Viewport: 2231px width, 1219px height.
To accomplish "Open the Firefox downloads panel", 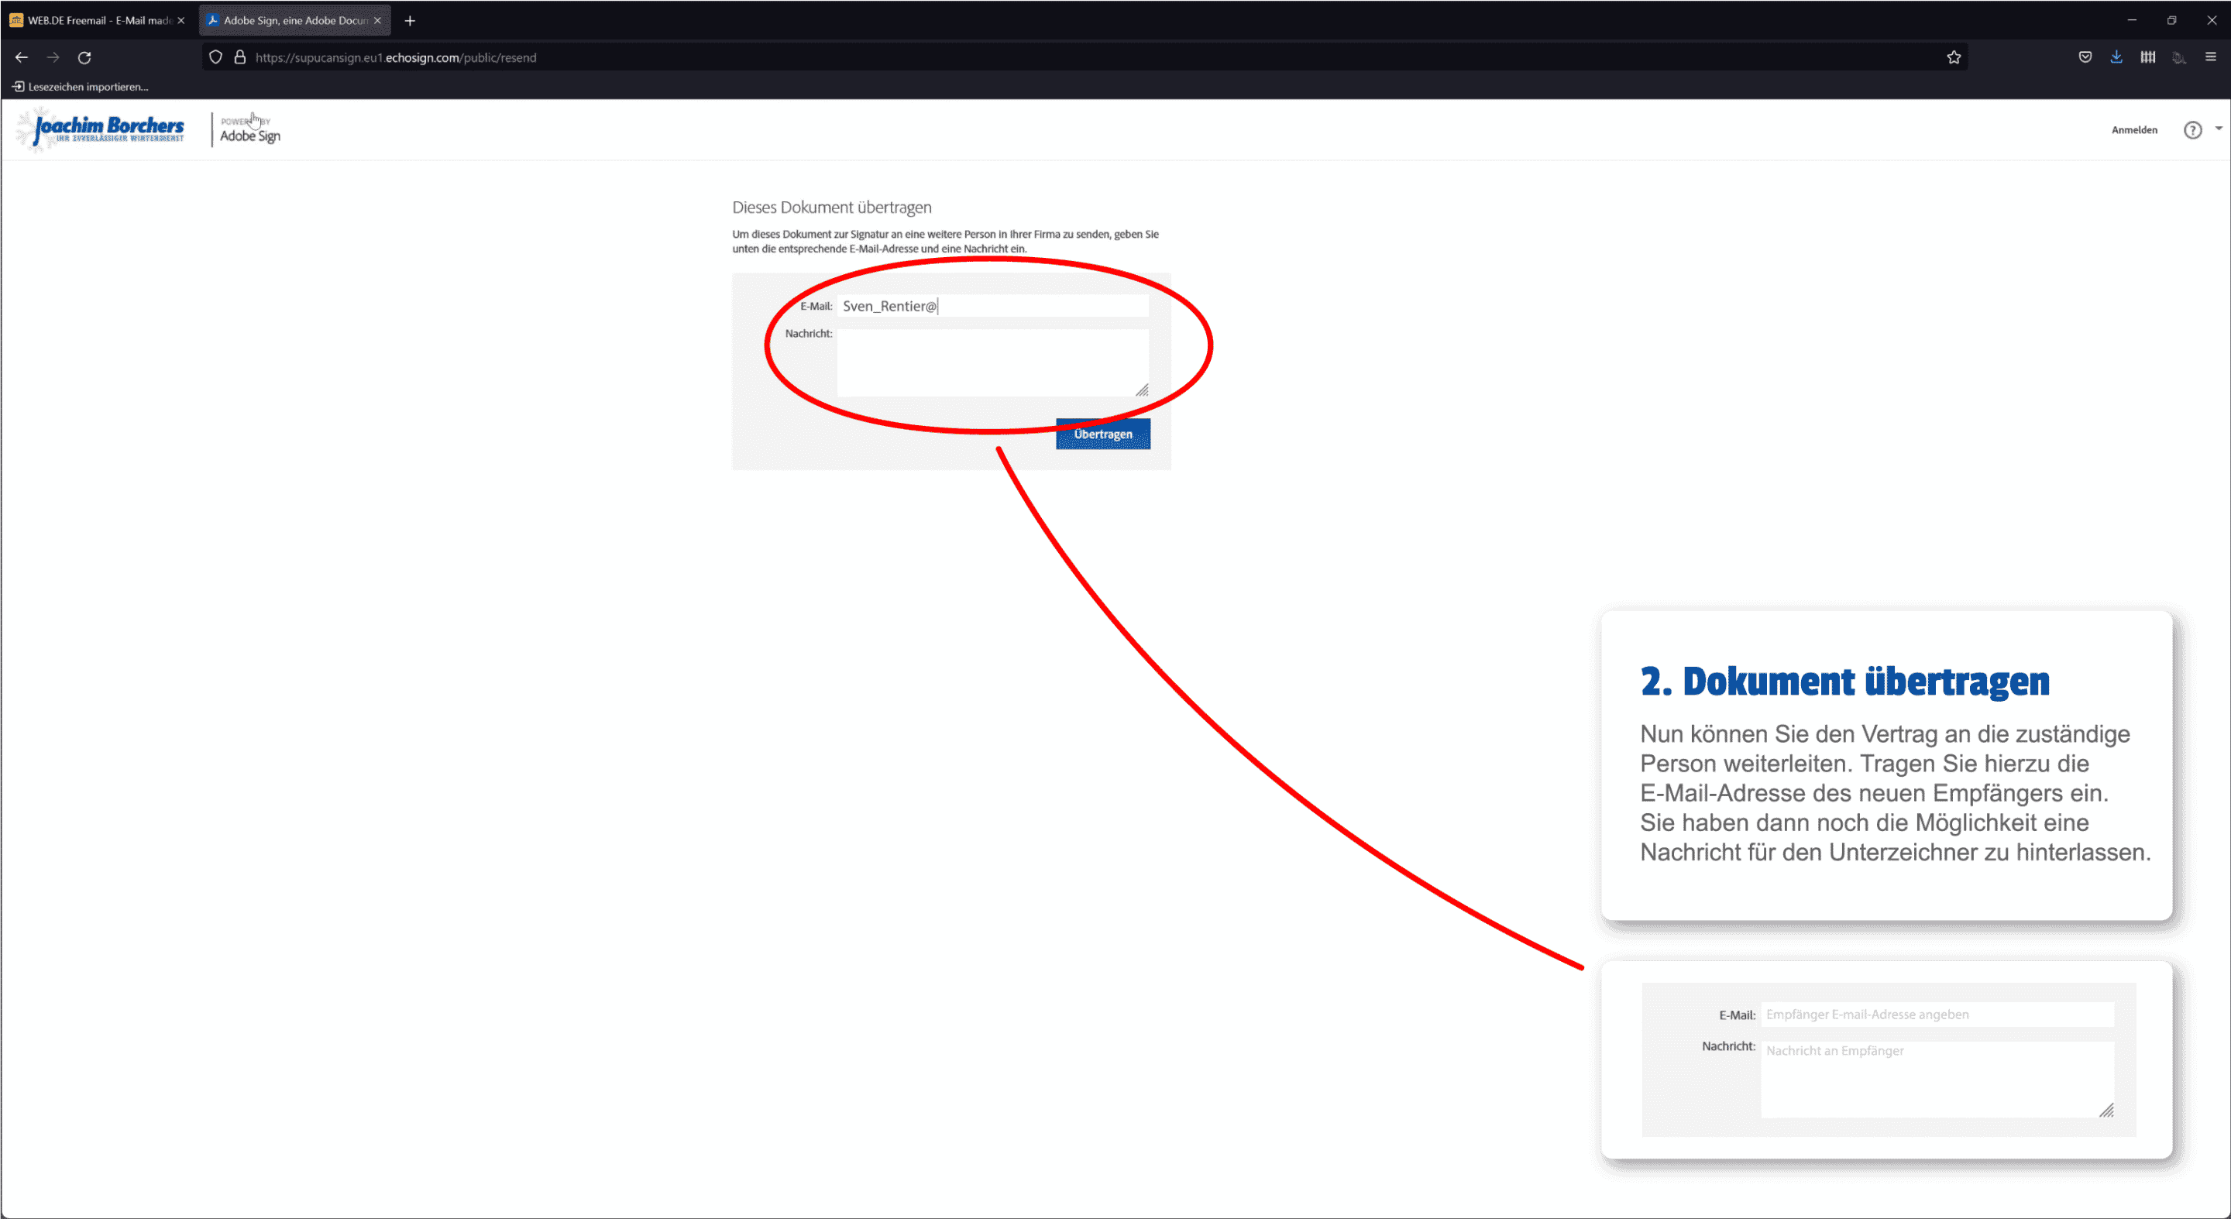I will click(2116, 57).
